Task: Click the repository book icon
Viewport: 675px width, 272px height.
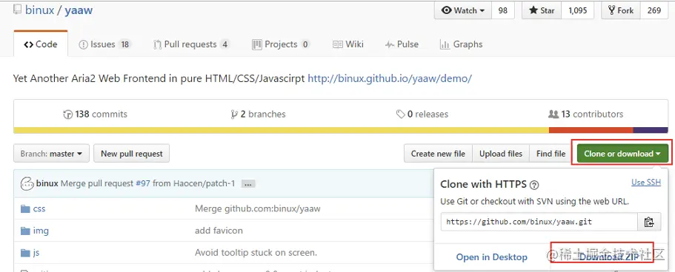Action: [x=18, y=10]
